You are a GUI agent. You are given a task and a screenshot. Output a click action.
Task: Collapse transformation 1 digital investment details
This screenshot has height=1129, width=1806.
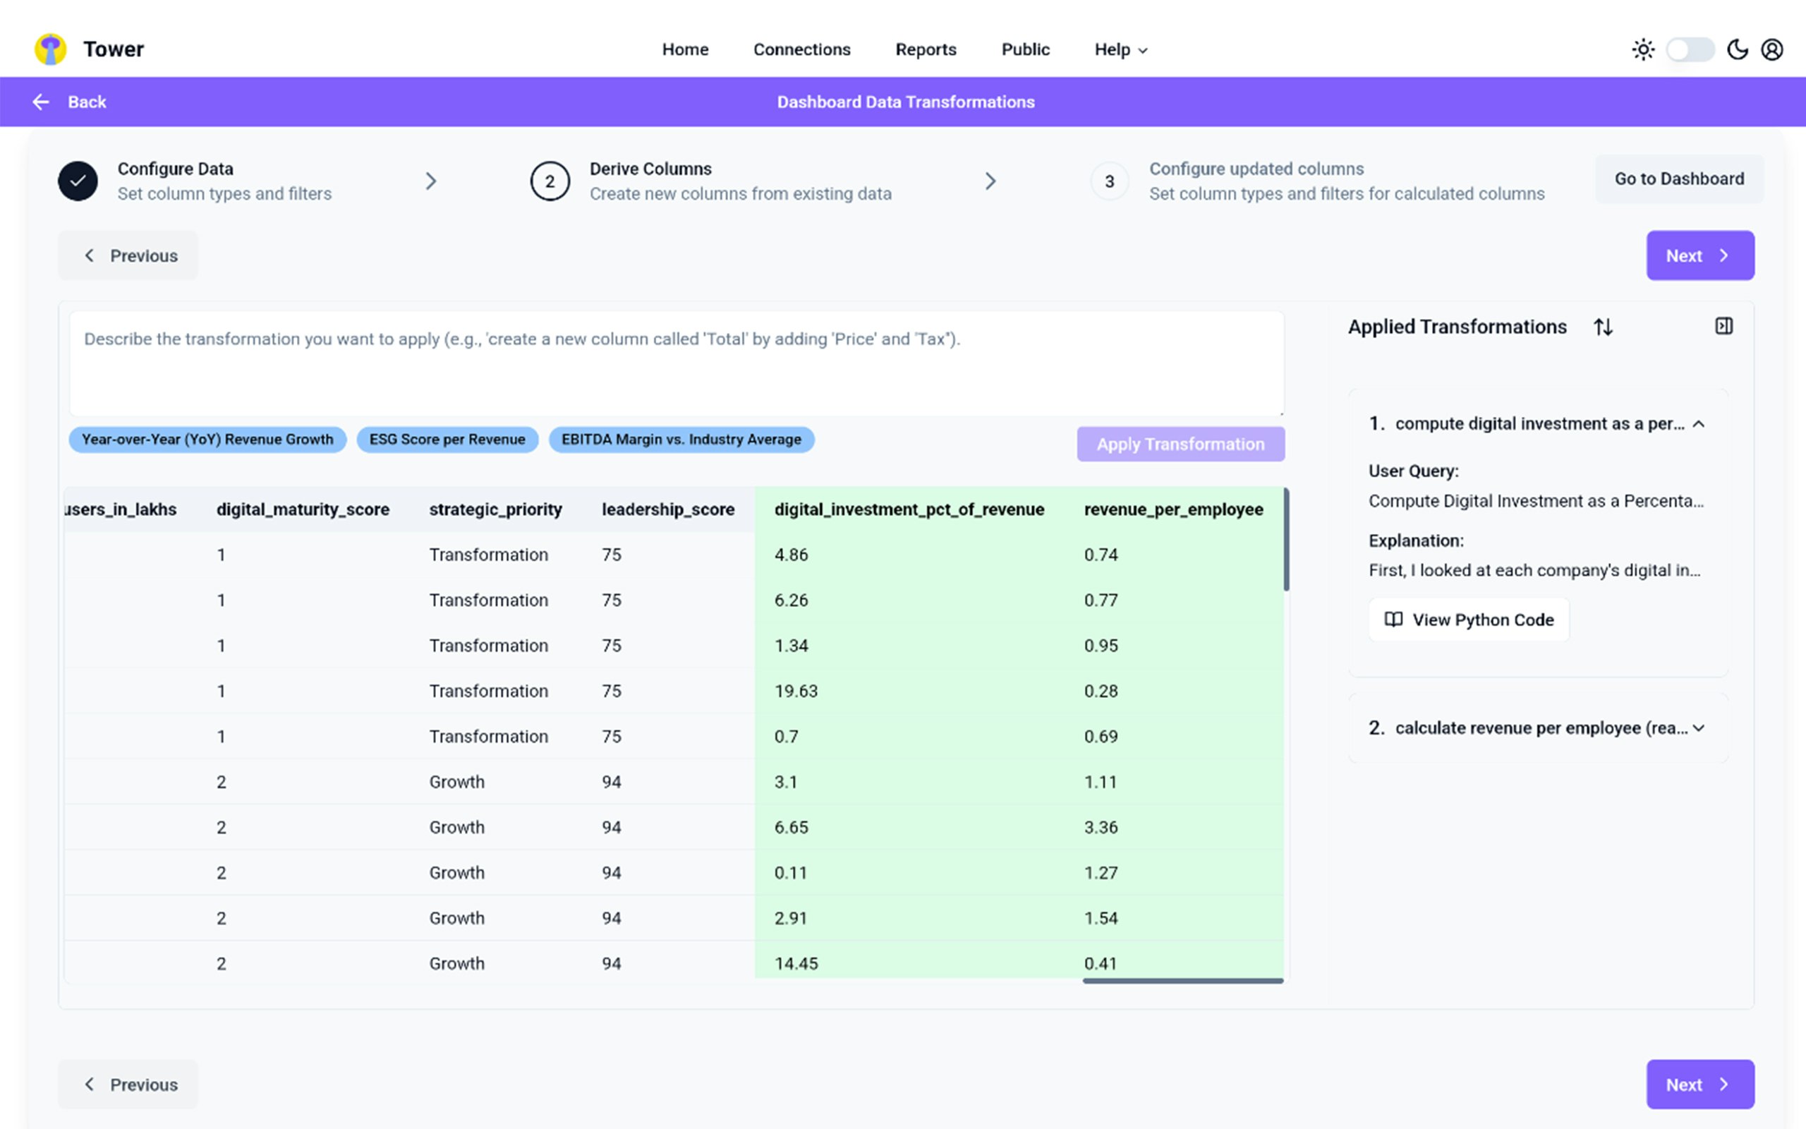click(x=1699, y=424)
